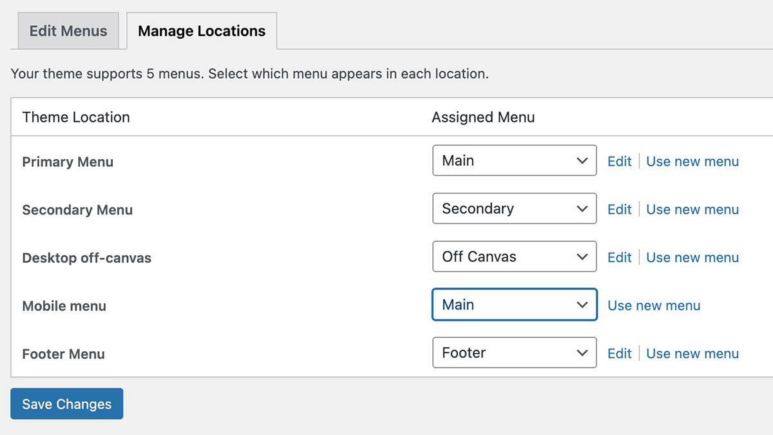Click Edit link for Primary Menu
The image size is (773, 435).
coord(619,161)
